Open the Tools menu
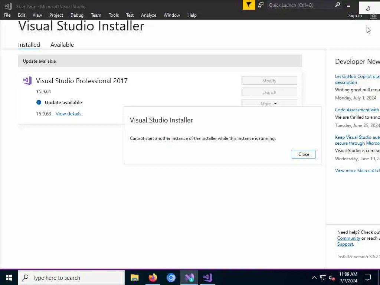 click(x=114, y=15)
